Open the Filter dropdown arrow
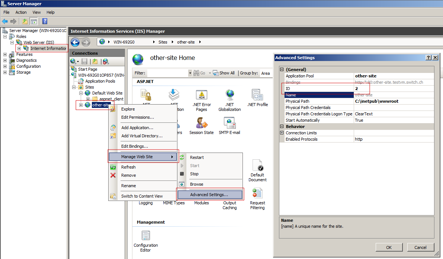Viewport: 443px width, 259px height. click(190, 73)
